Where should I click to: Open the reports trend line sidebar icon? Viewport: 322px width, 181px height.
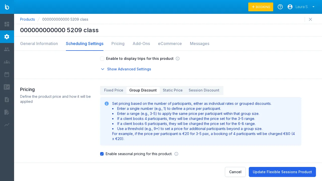7,125
